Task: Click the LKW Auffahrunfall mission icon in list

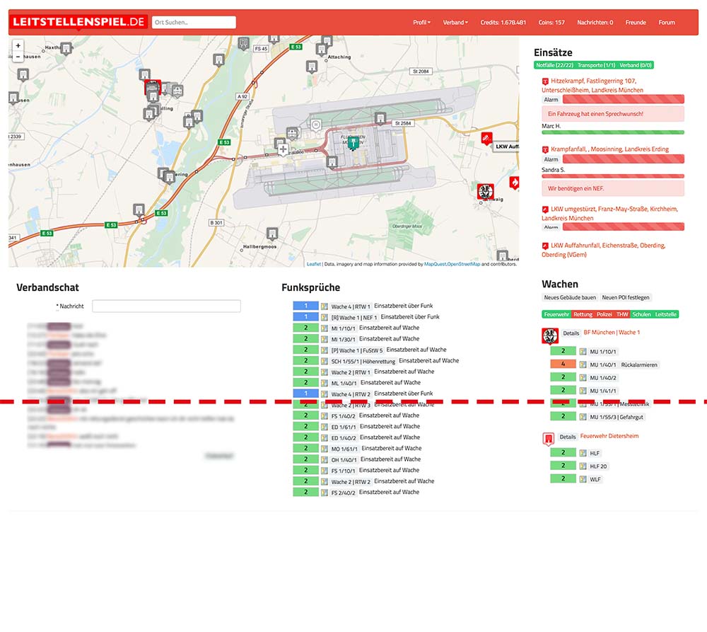Action: (545, 246)
